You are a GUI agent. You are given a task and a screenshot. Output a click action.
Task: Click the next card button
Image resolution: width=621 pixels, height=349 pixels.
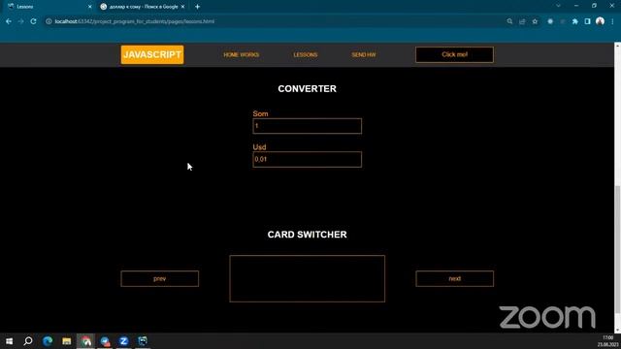click(454, 278)
